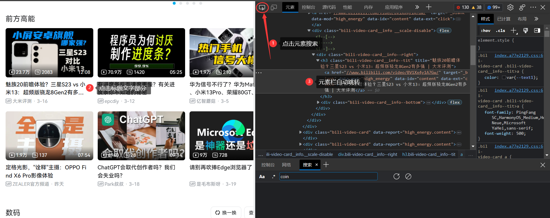Select the fourth carousel indicator dot

194,3
